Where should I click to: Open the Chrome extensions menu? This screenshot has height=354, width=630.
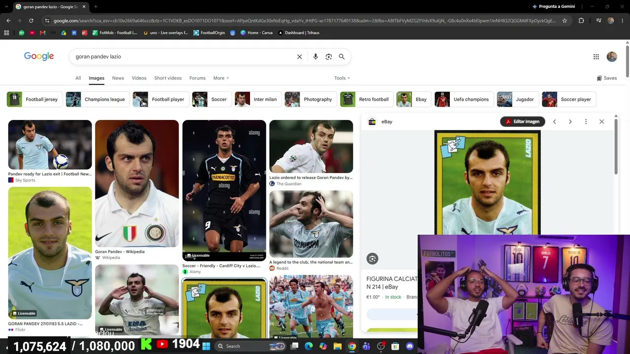[x=581, y=21]
